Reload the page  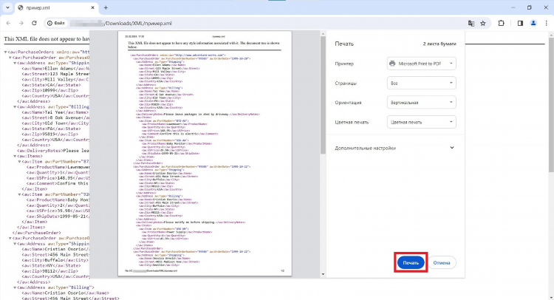[x=34, y=24]
